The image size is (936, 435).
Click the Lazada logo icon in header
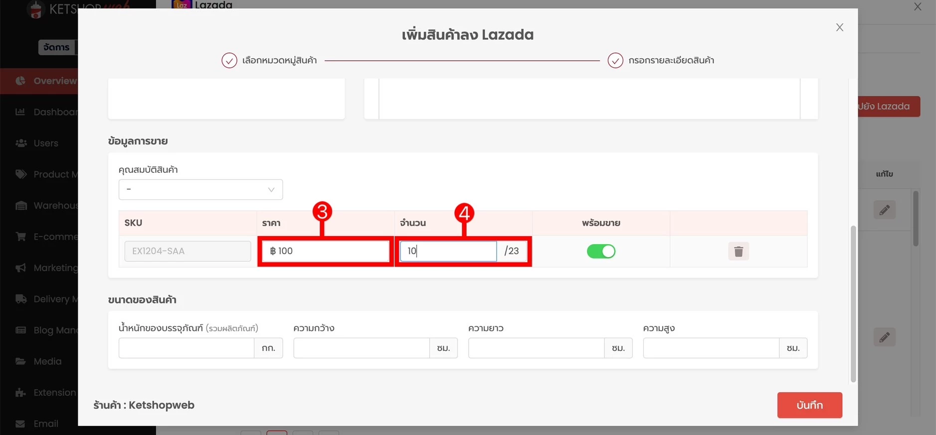(182, 4)
